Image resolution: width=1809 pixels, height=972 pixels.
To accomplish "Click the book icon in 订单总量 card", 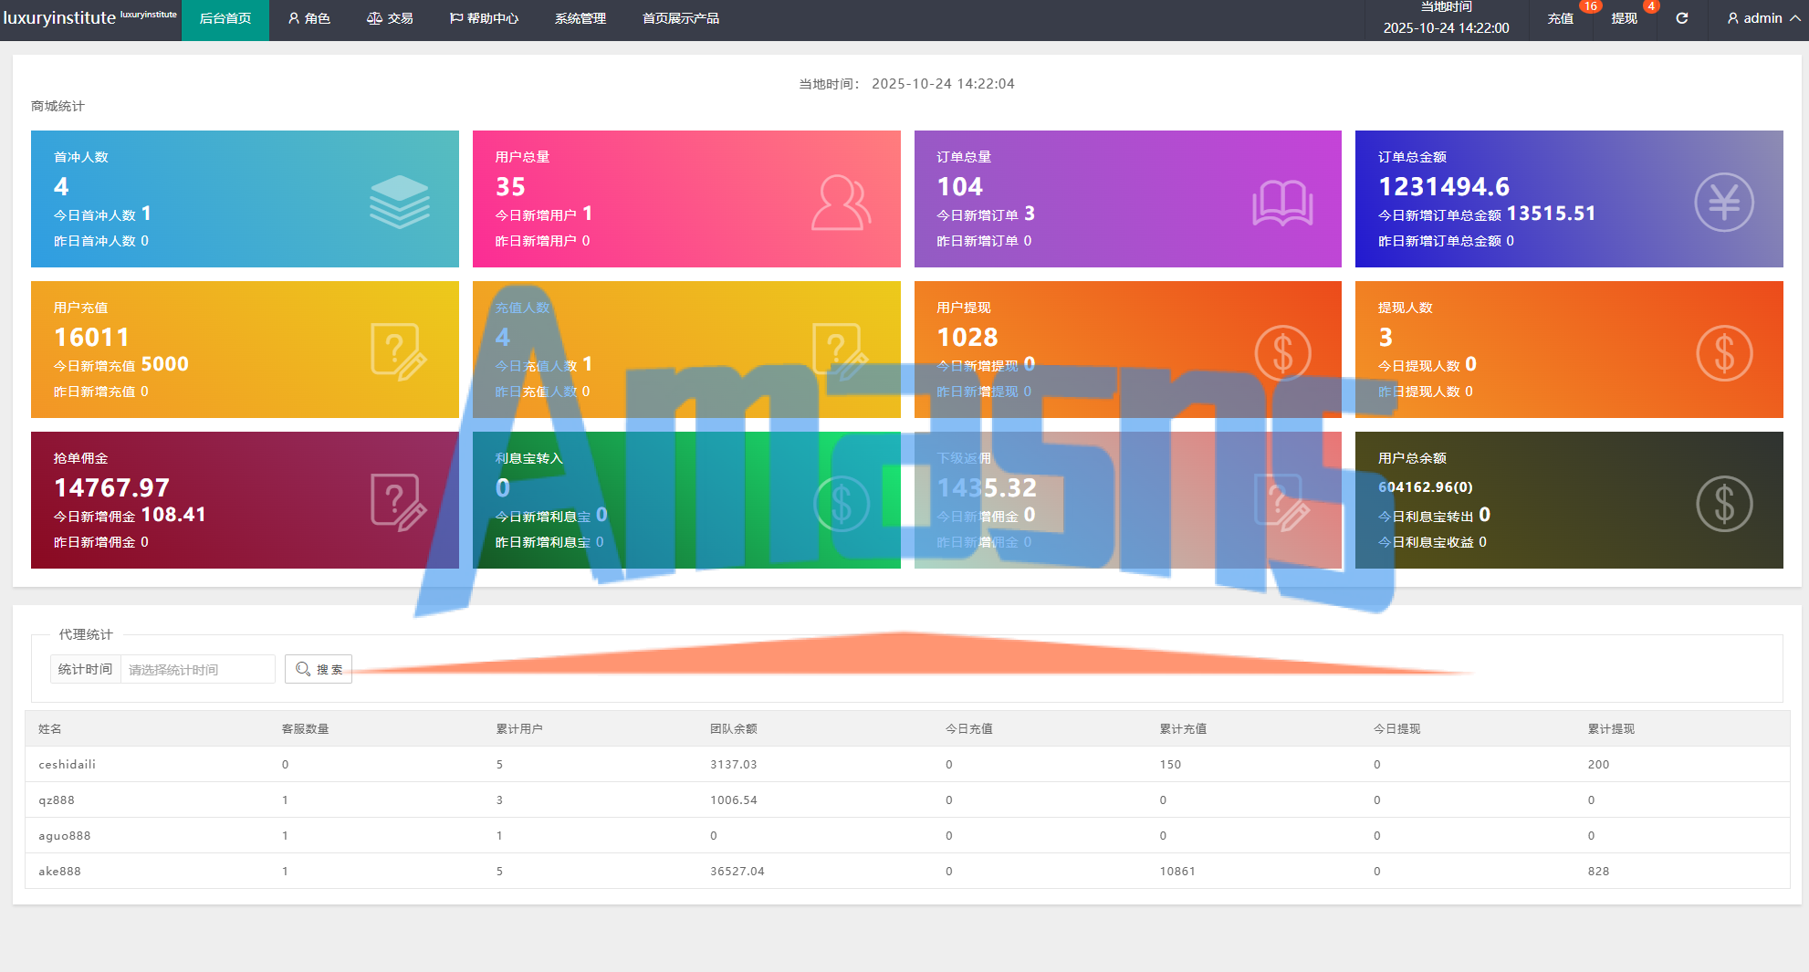I will click(1282, 202).
